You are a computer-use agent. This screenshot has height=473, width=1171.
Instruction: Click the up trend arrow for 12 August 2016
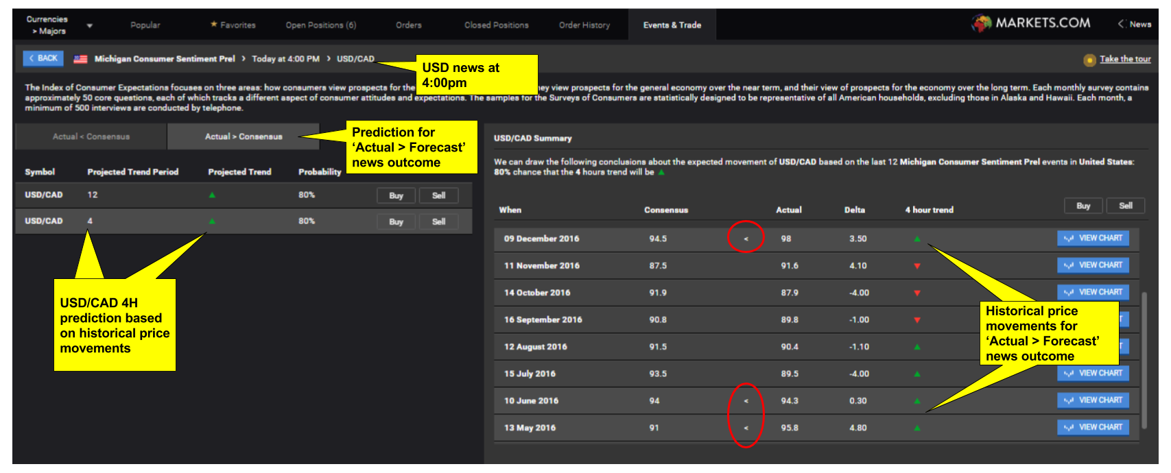coord(917,347)
